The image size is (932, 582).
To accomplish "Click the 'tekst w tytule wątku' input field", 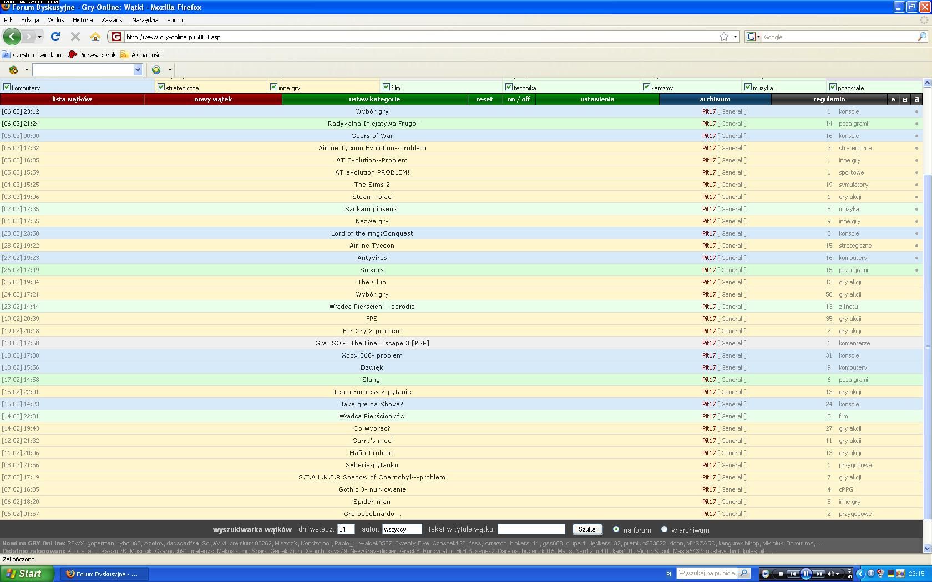I will 531,529.
